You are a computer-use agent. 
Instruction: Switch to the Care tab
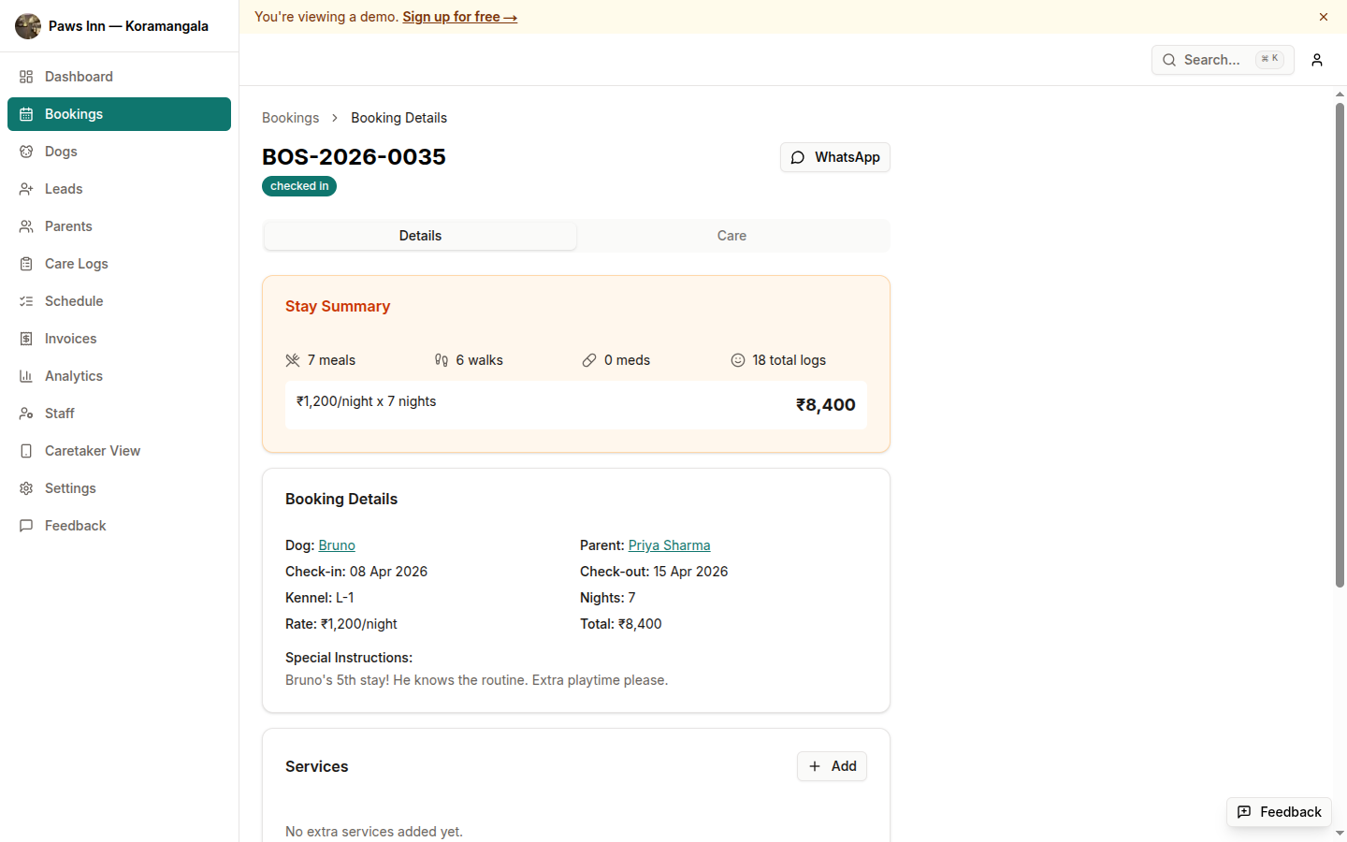coord(731,235)
